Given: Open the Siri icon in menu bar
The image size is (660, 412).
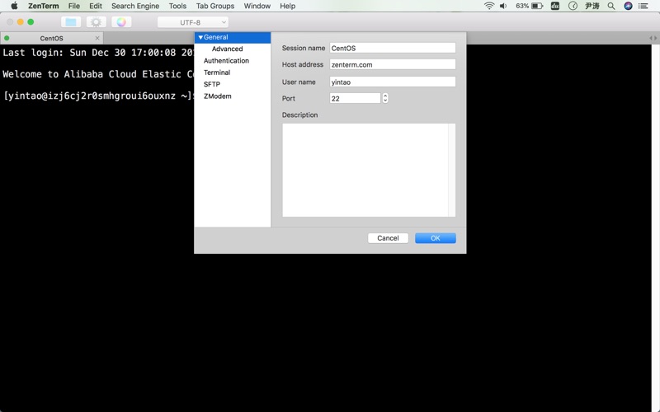Looking at the screenshot, I should (628, 6).
